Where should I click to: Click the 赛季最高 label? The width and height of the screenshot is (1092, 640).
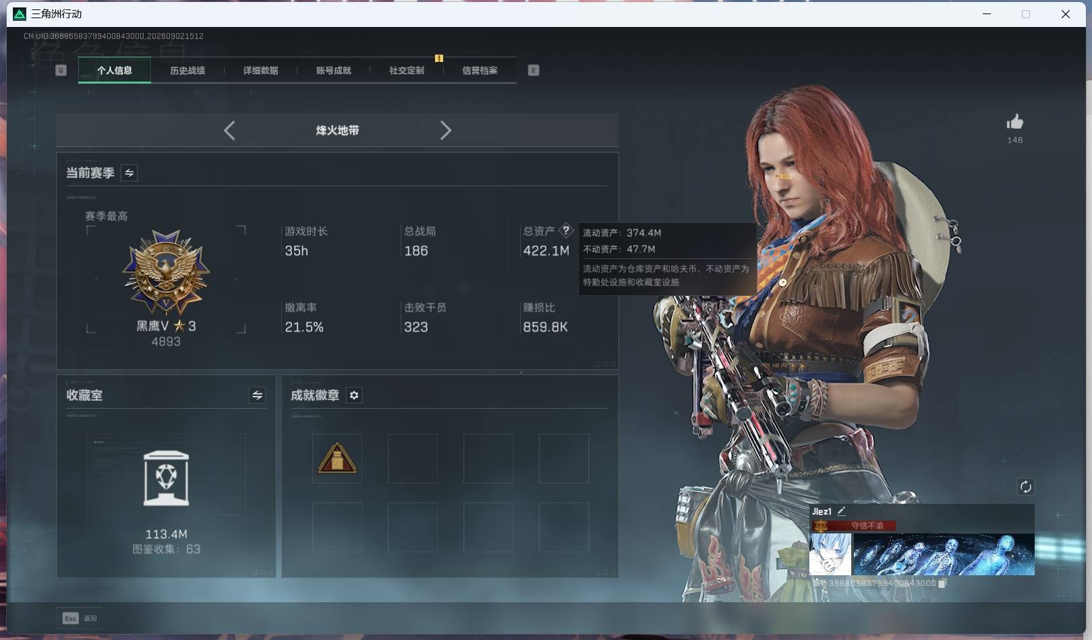click(x=106, y=216)
